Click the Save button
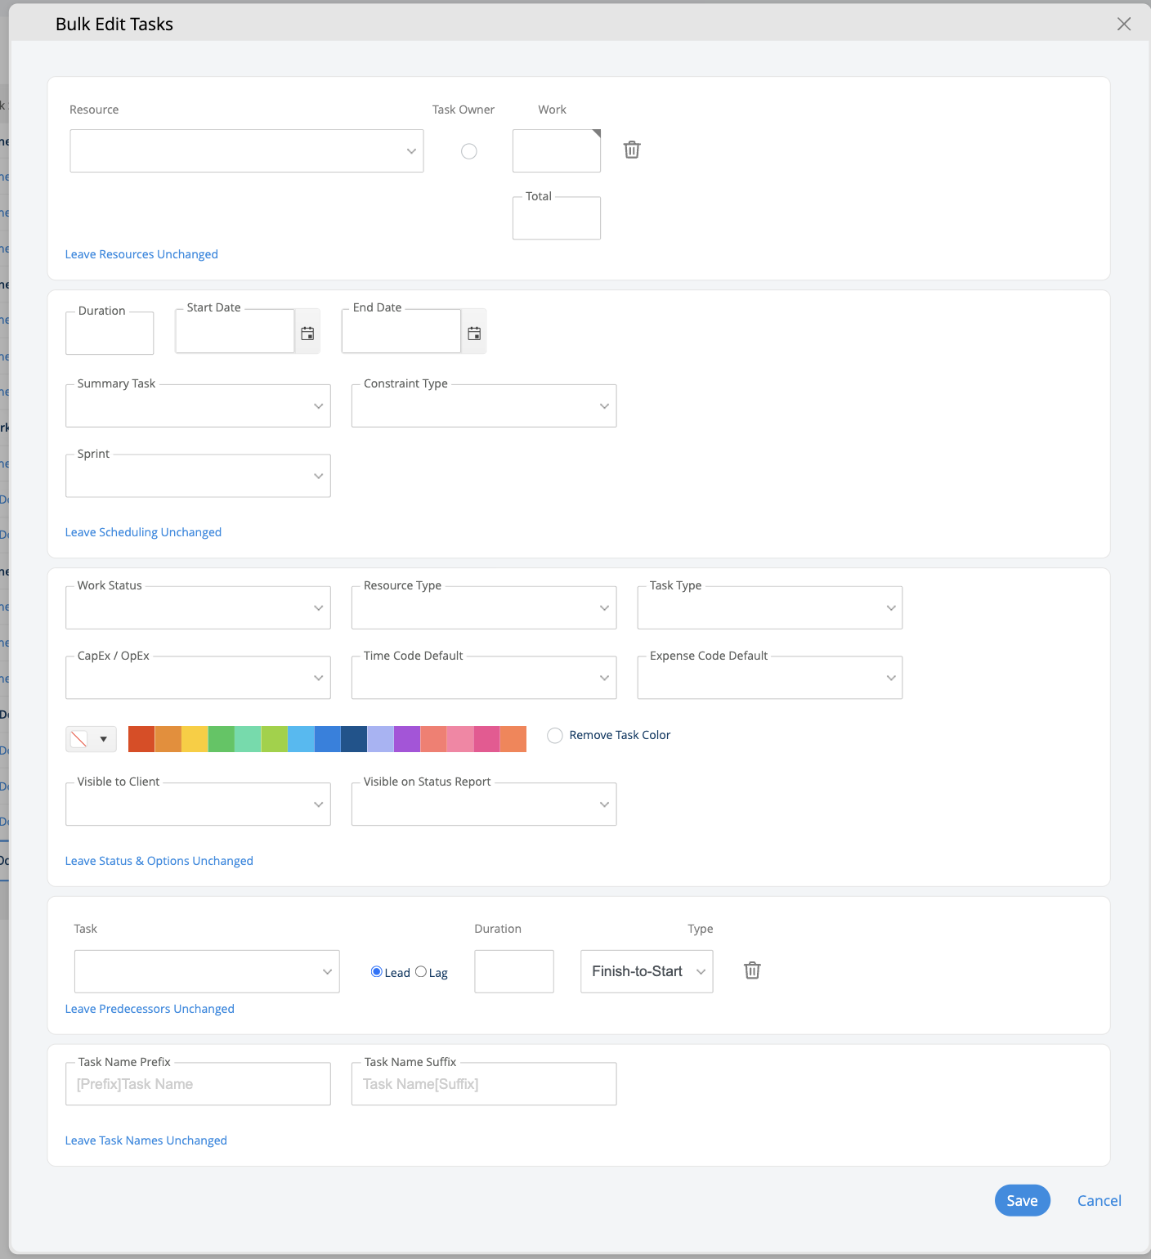The height and width of the screenshot is (1259, 1151). [1022, 1200]
